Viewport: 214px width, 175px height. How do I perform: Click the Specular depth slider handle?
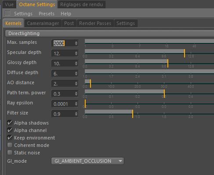click(185, 54)
